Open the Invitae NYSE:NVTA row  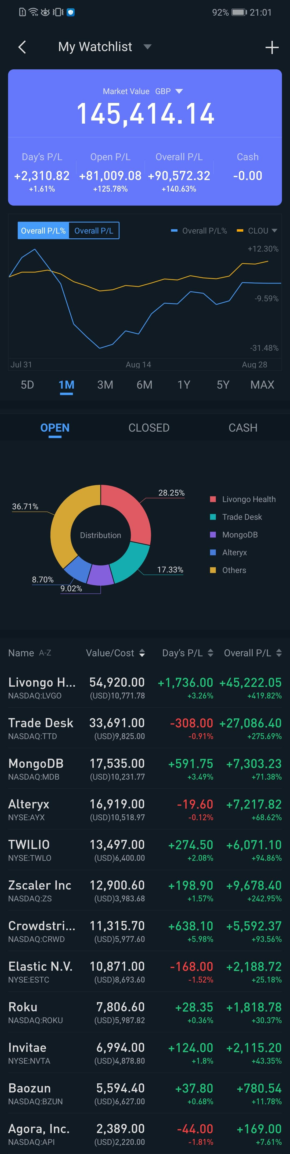click(x=145, y=1053)
